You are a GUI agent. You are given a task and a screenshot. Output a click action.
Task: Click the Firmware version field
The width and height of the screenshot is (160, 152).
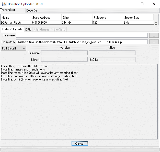[64, 53]
